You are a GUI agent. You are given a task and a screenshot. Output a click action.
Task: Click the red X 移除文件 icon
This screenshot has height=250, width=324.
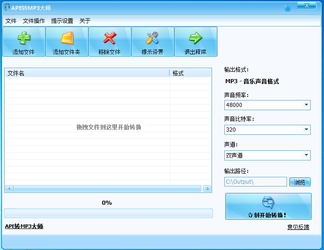click(x=110, y=38)
